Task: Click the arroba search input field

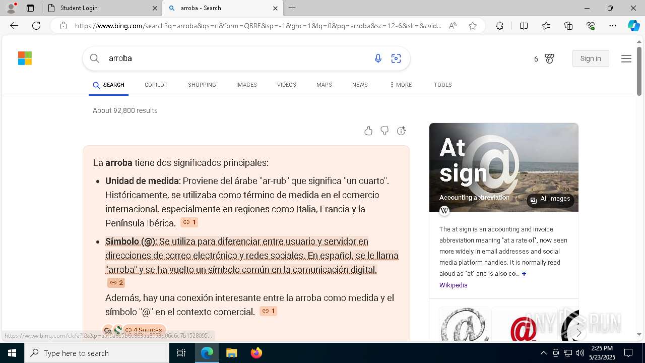Action: [237, 58]
